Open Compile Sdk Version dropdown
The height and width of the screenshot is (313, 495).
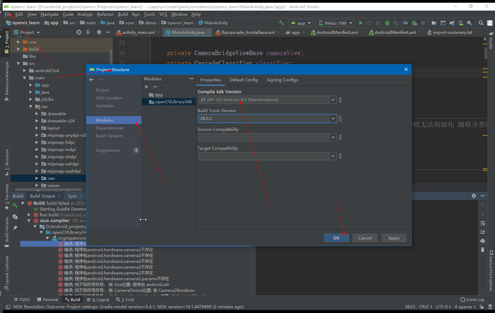(333, 100)
